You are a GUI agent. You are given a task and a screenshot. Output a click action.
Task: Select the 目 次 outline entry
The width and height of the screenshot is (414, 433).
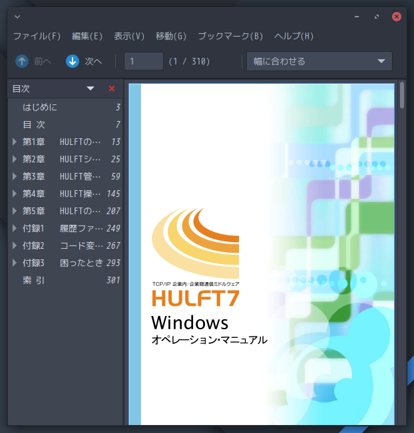65,124
